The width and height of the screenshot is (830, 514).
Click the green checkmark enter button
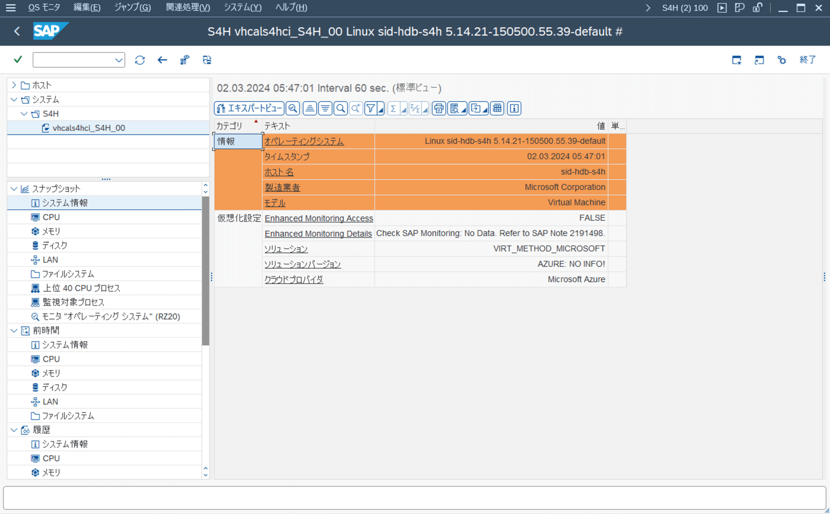[x=18, y=60]
